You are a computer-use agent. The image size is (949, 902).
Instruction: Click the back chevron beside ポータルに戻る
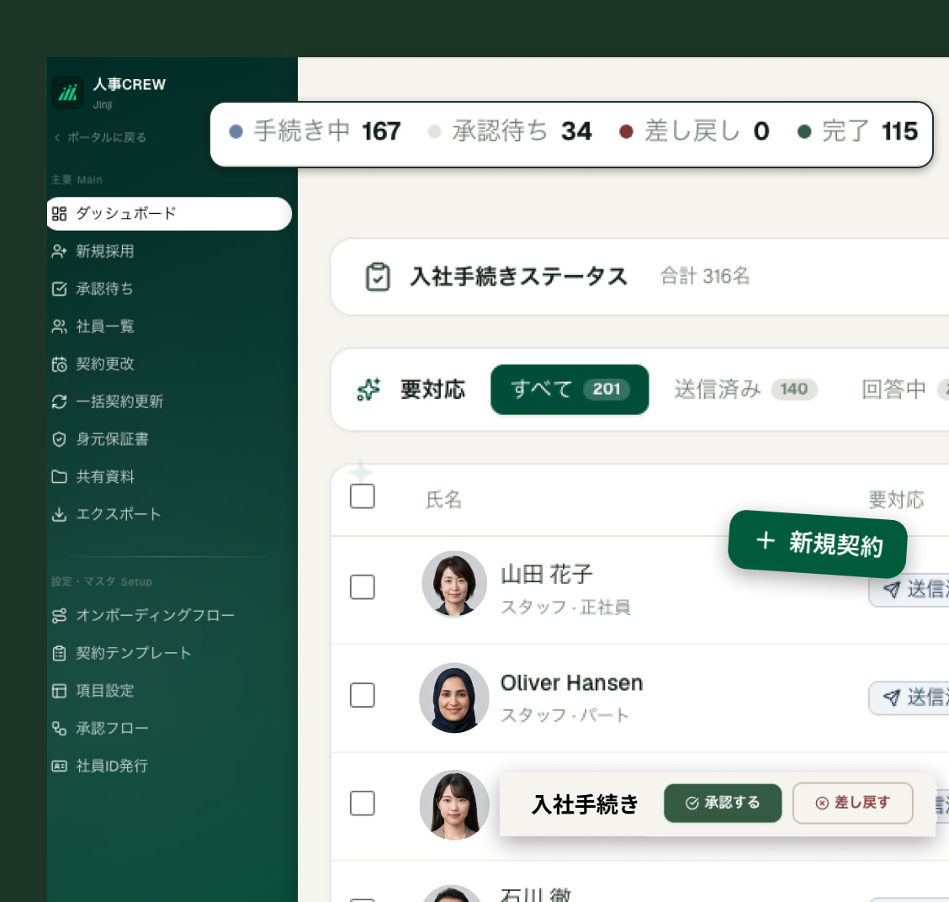pyautogui.click(x=57, y=137)
